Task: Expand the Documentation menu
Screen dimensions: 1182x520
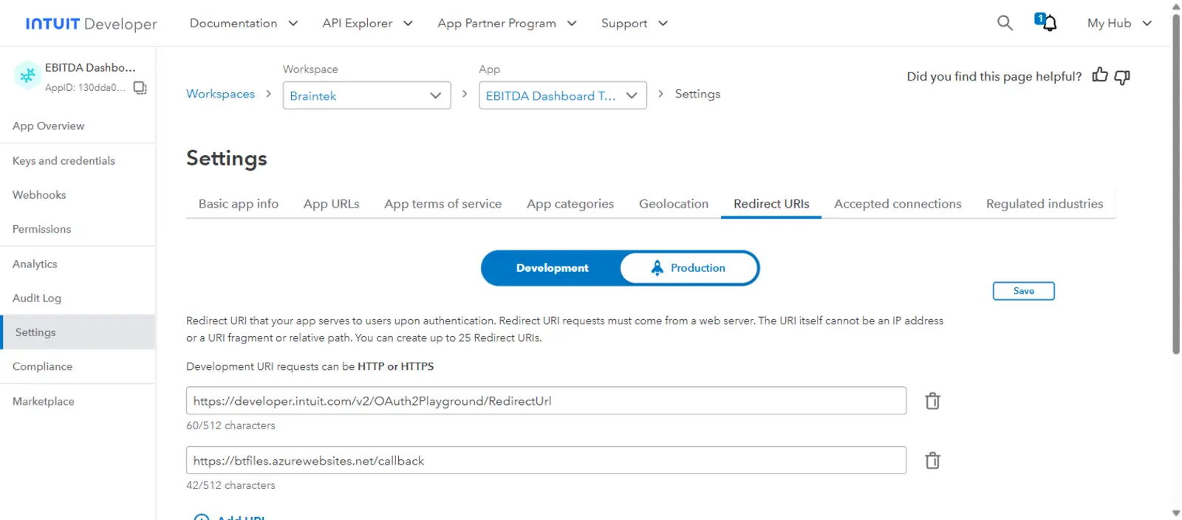Action: pyautogui.click(x=244, y=24)
